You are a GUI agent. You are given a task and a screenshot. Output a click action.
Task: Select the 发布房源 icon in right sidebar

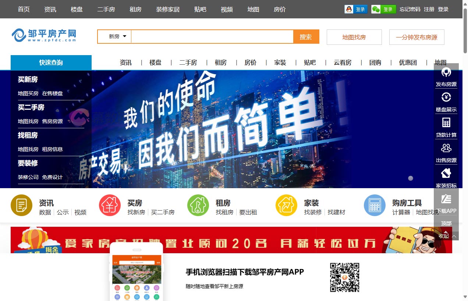(x=446, y=72)
